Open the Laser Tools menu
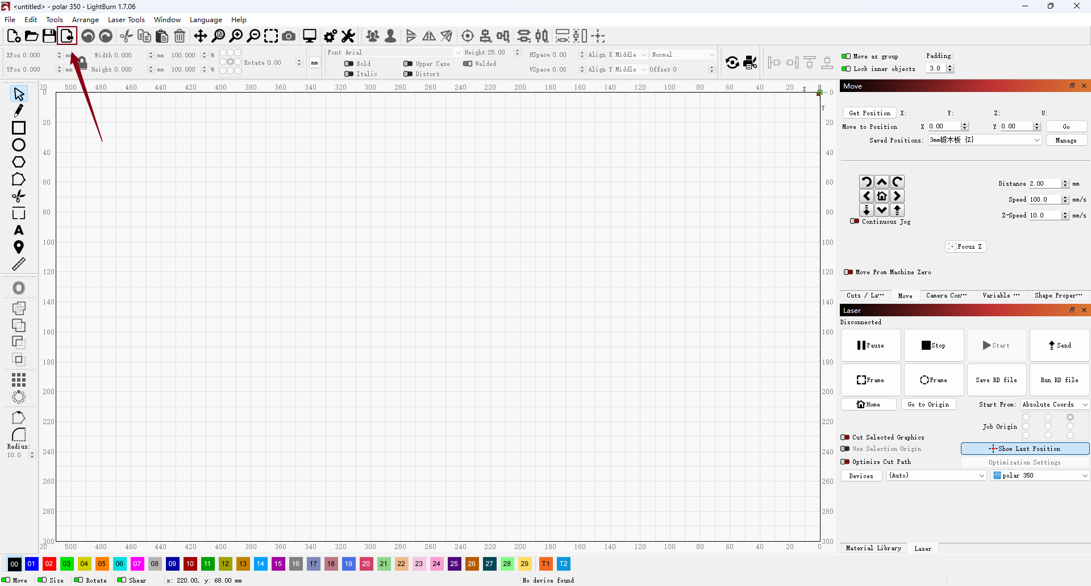 [x=126, y=19]
